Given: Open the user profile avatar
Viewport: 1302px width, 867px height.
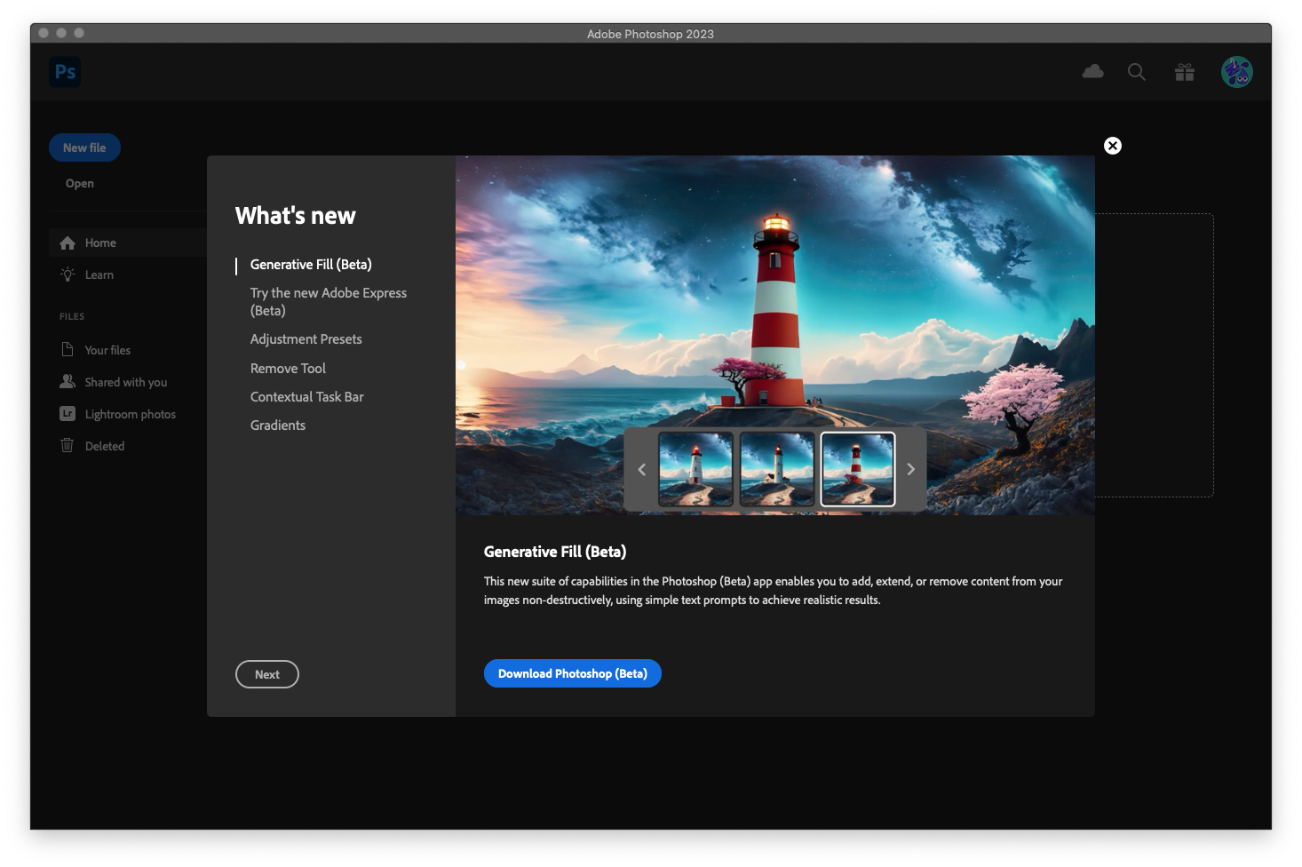Looking at the screenshot, I should [x=1236, y=72].
